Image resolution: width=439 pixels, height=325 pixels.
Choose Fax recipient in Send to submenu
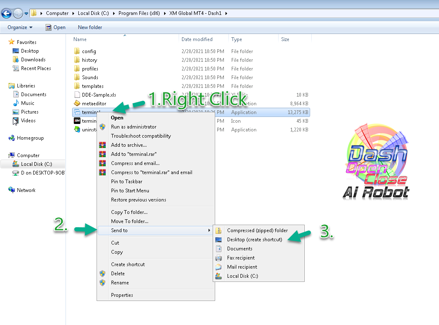point(241,257)
